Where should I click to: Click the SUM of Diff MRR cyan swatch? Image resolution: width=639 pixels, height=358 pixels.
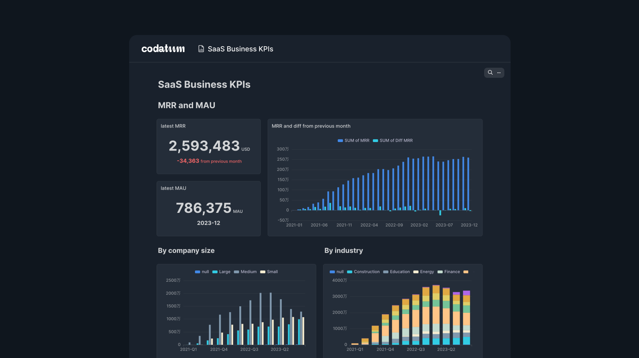click(376, 140)
